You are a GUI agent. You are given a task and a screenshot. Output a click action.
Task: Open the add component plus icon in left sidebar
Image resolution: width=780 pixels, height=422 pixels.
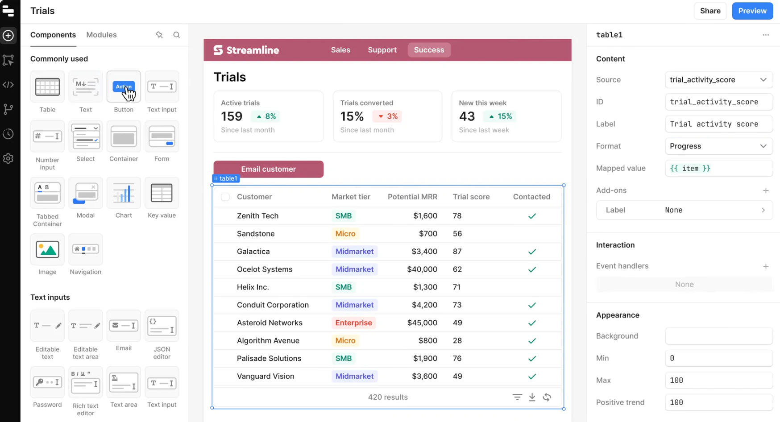8,36
